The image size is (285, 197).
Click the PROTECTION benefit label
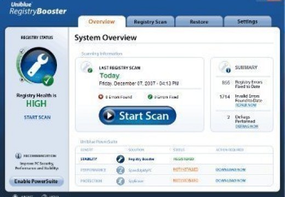coord(91,181)
